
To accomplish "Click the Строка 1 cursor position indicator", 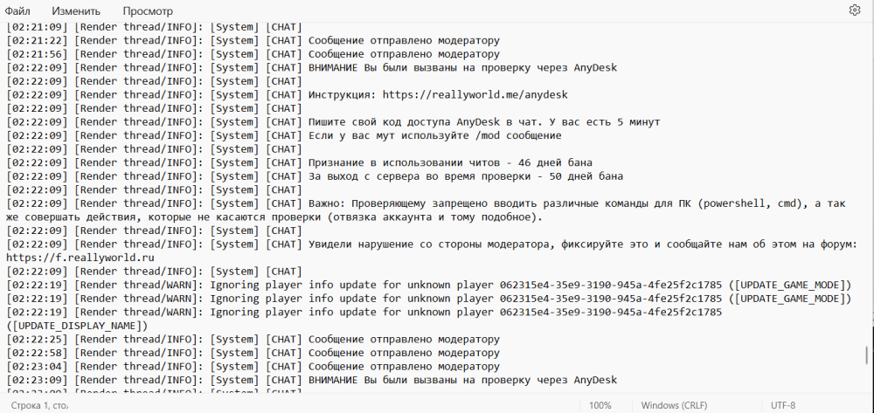I will coord(39,405).
